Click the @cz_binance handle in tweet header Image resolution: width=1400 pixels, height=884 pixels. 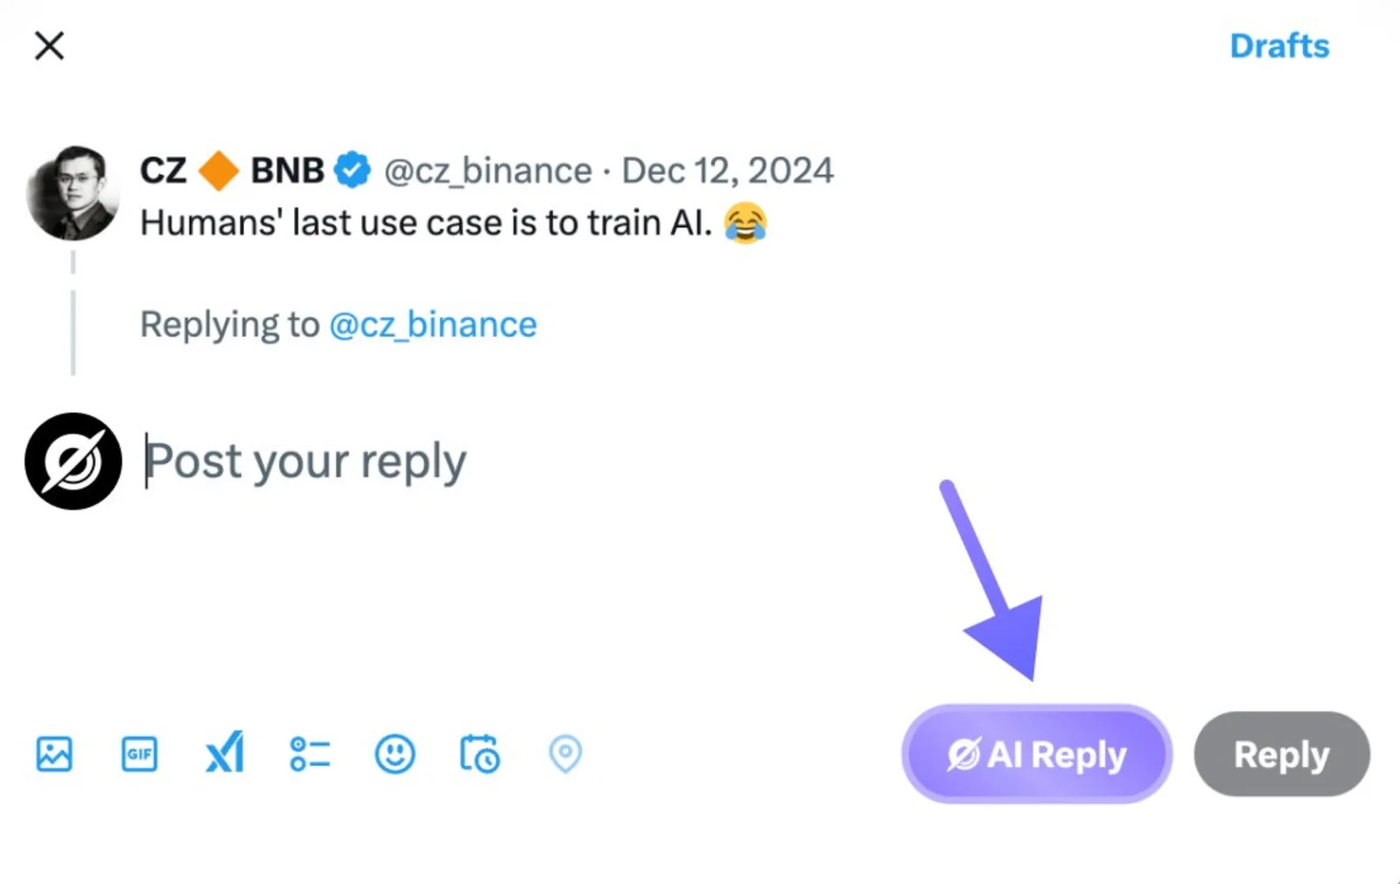coord(488,171)
